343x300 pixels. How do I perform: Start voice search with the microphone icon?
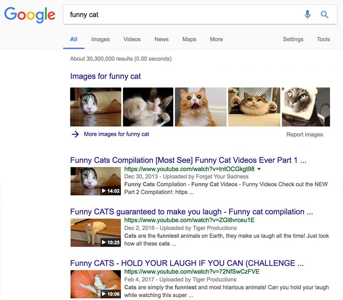click(307, 15)
